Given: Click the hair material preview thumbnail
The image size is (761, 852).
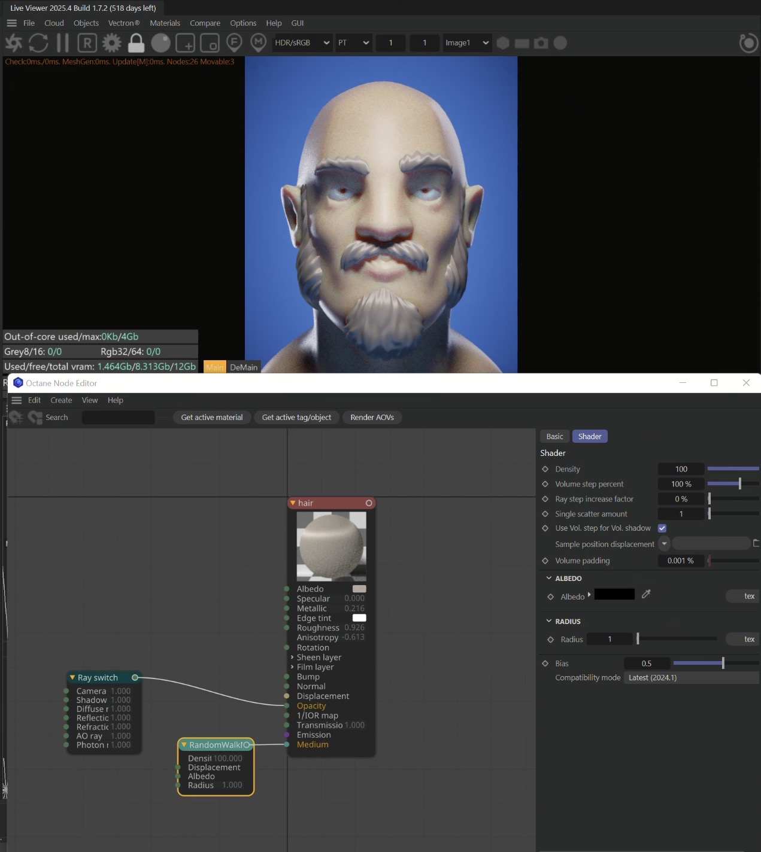Looking at the screenshot, I should pyautogui.click(x=331, y=546).
